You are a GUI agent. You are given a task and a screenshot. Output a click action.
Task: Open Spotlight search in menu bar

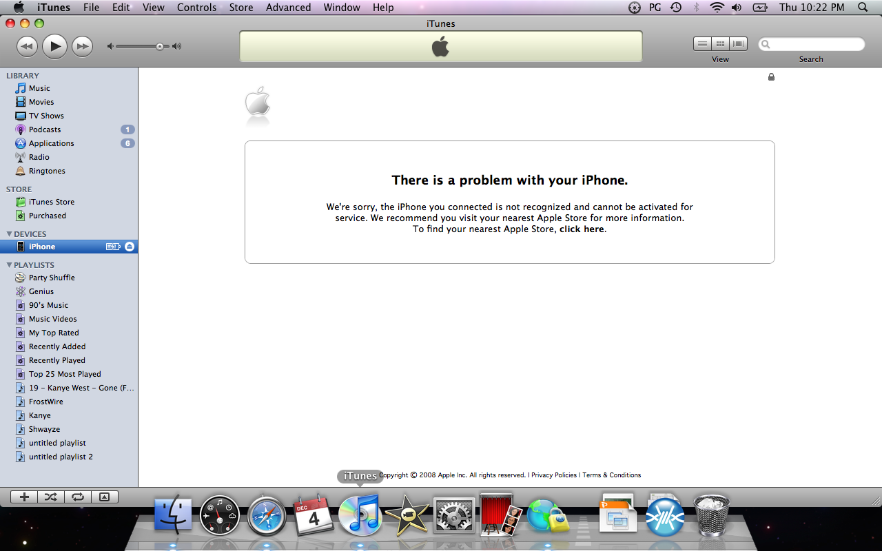click(x=863, y=8)
